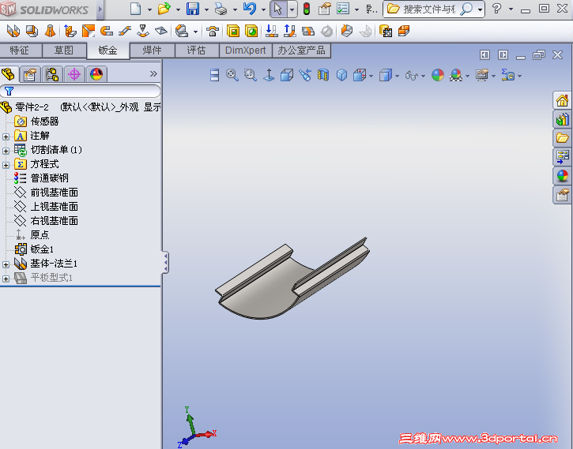Expand the 切割清单(1) tree node
Viewport: 573px width, 449px height.
coord(6,151)
